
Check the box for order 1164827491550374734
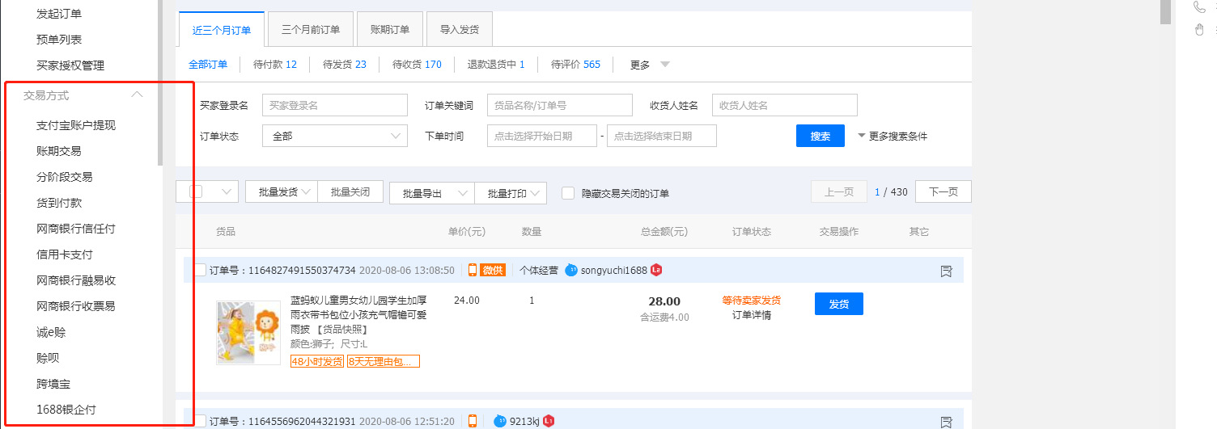[199, 270]
